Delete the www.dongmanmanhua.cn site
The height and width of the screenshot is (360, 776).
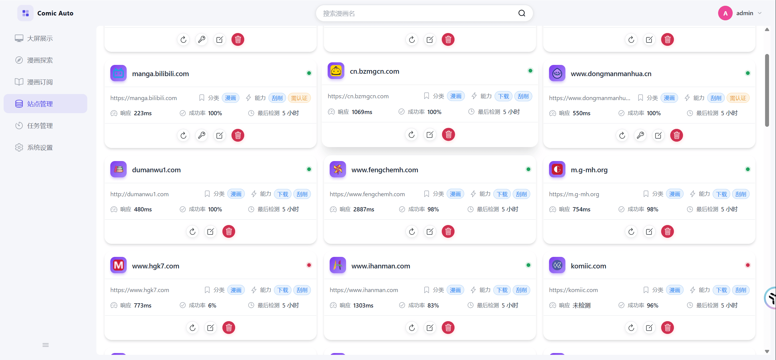click(x=677, y=135)
